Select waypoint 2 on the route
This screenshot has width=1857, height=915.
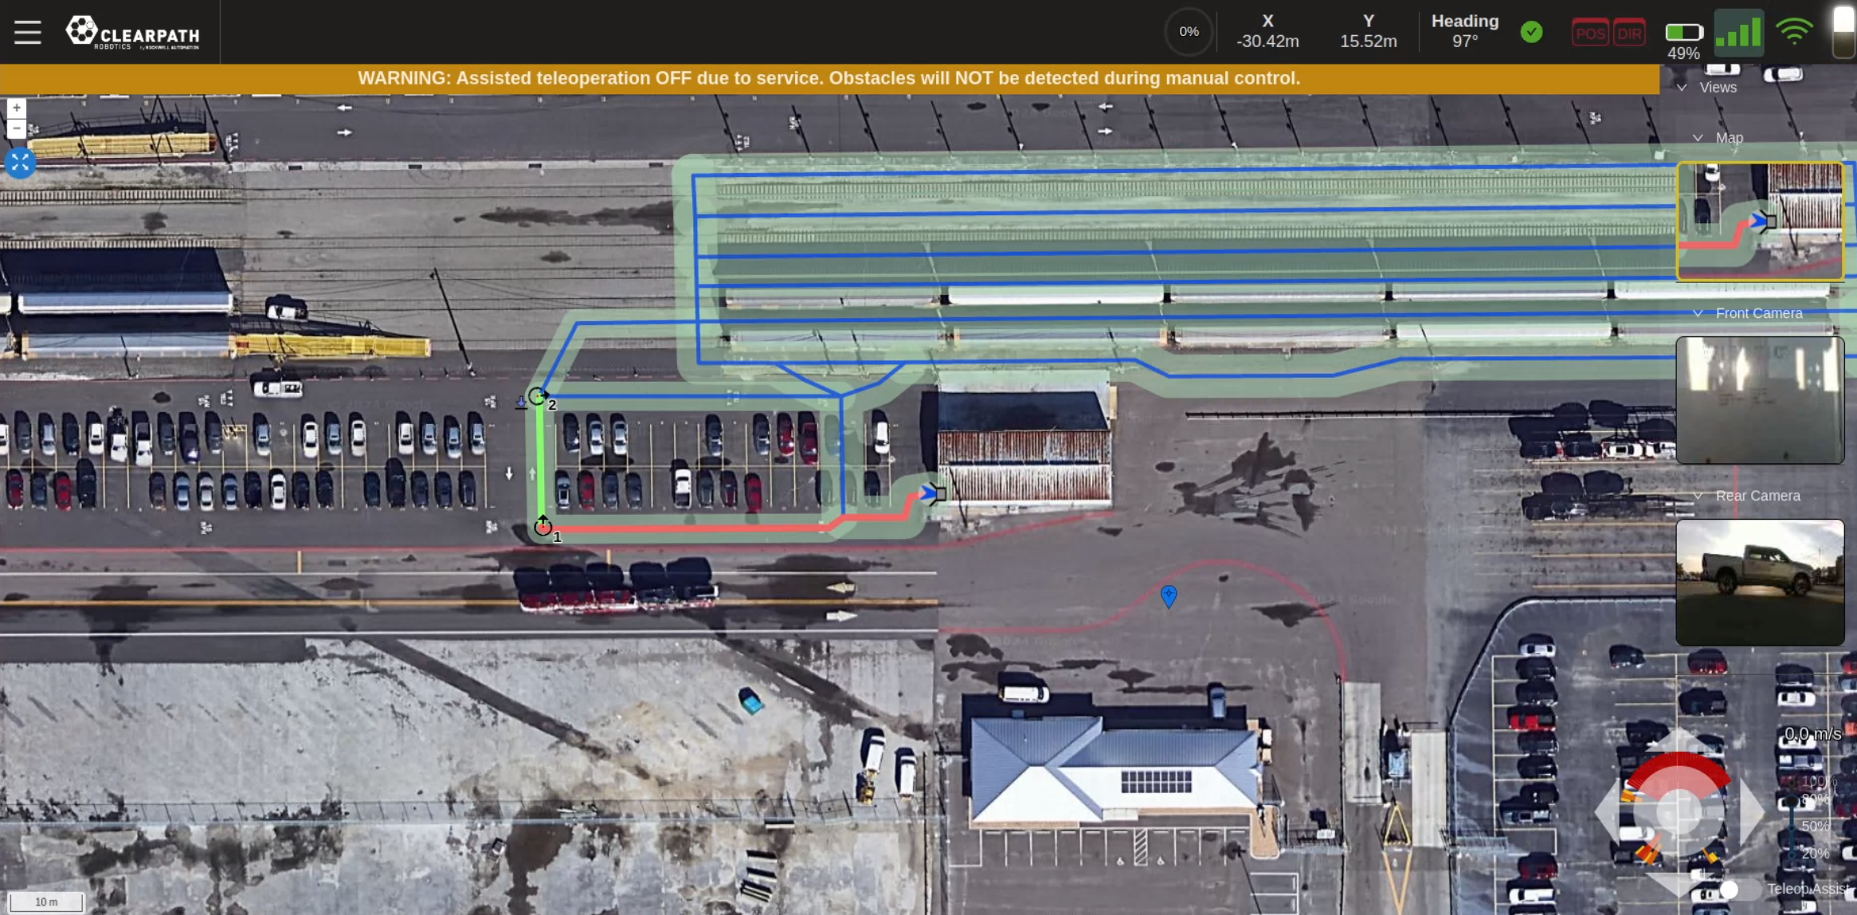(x=538, y=396)
